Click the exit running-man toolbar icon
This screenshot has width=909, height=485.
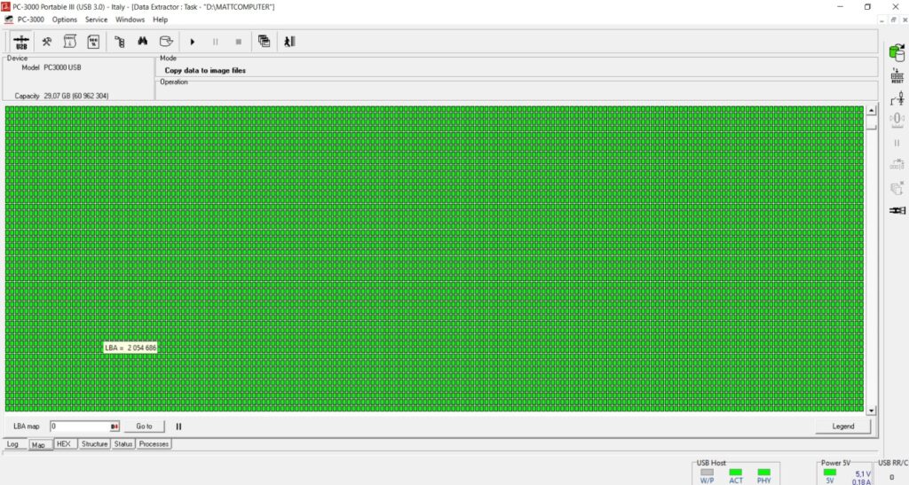point(289,41)
